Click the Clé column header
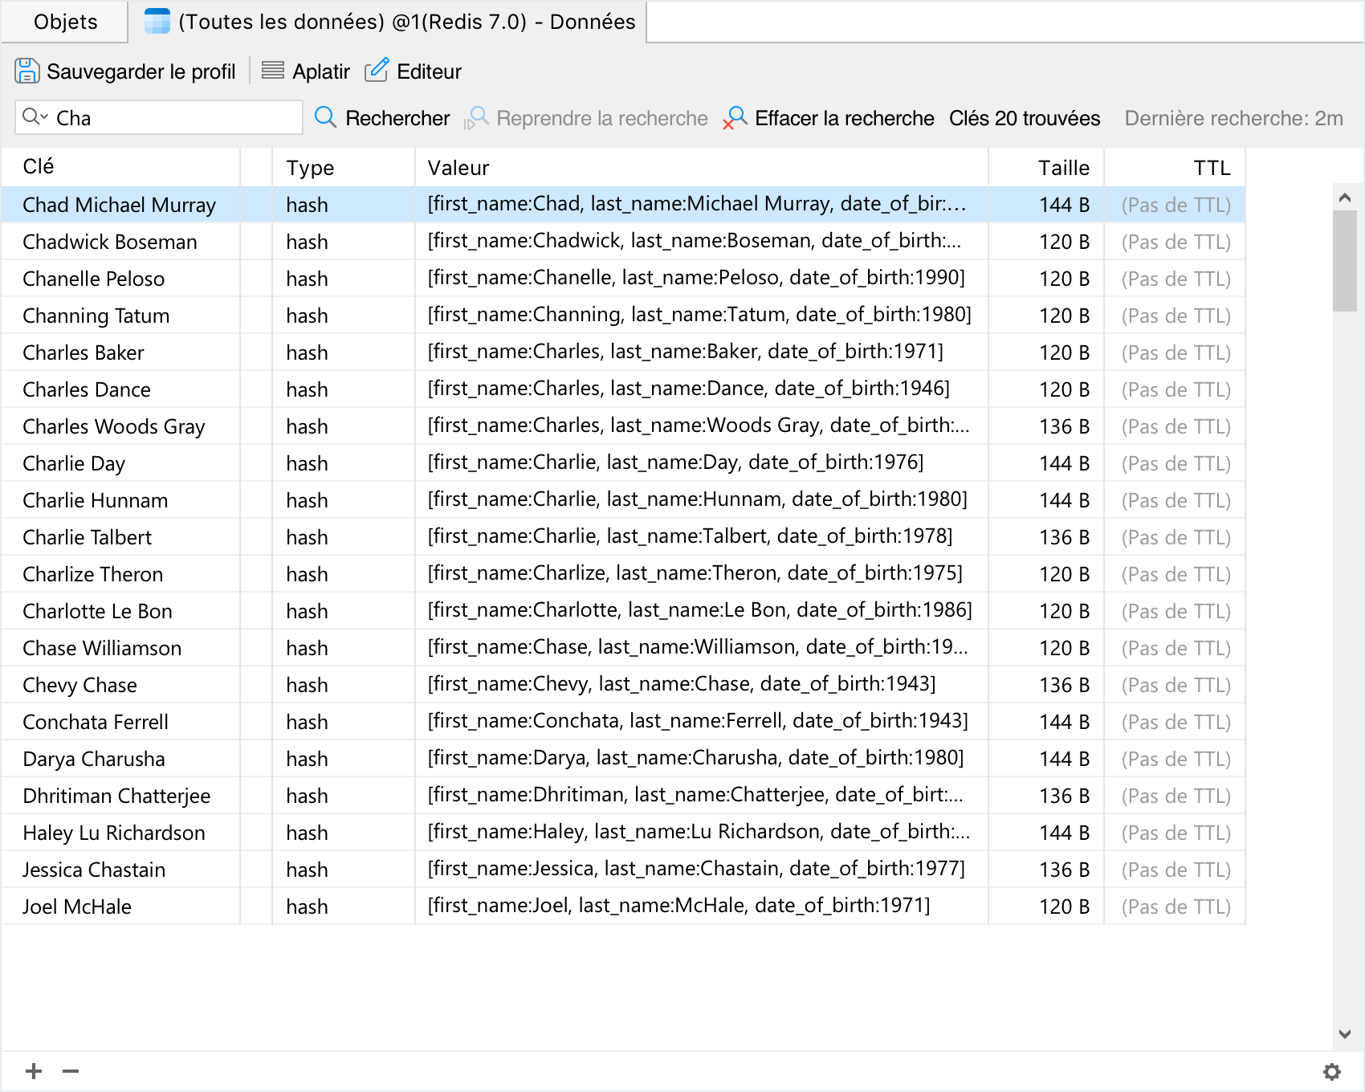 click(39, 167)
